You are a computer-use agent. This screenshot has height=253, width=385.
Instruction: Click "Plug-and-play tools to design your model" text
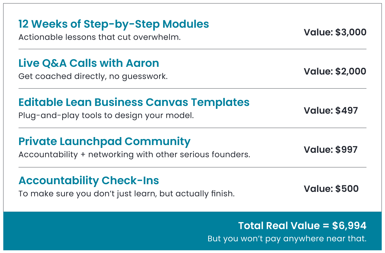pos(106,116)
